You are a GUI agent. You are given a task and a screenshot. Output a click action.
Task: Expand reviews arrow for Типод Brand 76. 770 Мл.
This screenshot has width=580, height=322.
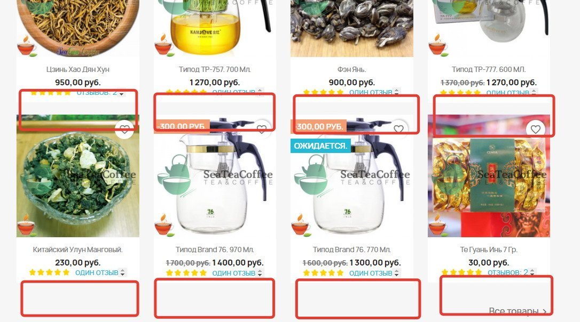(x=396, y=273)
